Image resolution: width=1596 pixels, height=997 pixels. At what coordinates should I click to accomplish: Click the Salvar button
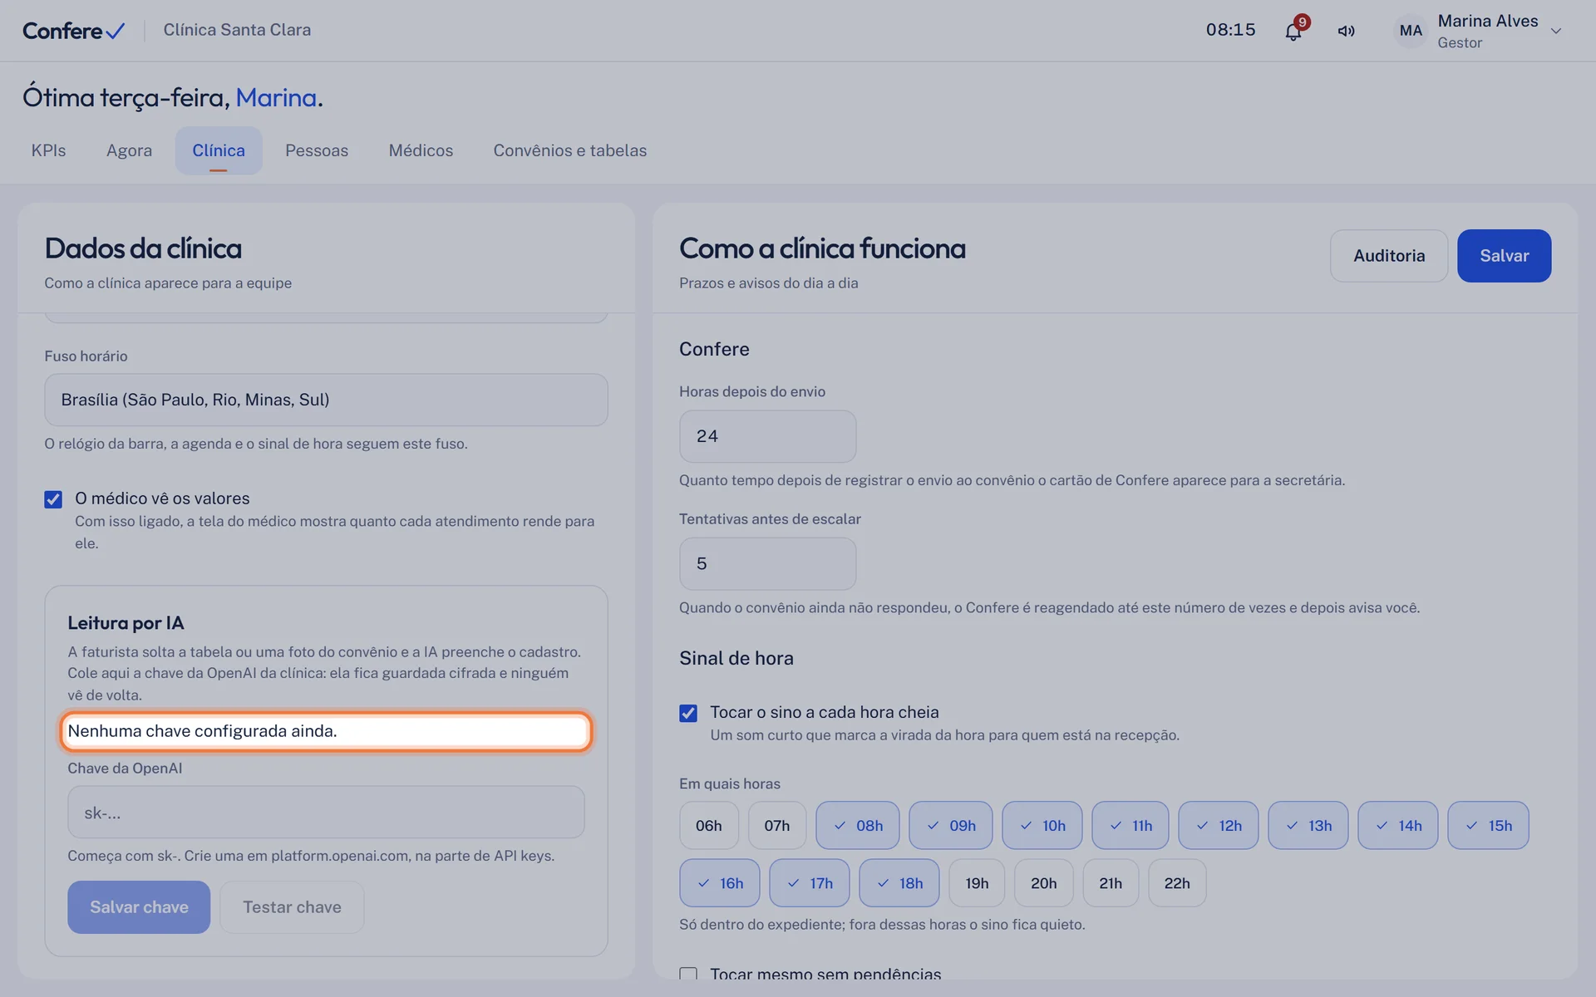(x=1504, y=256)
